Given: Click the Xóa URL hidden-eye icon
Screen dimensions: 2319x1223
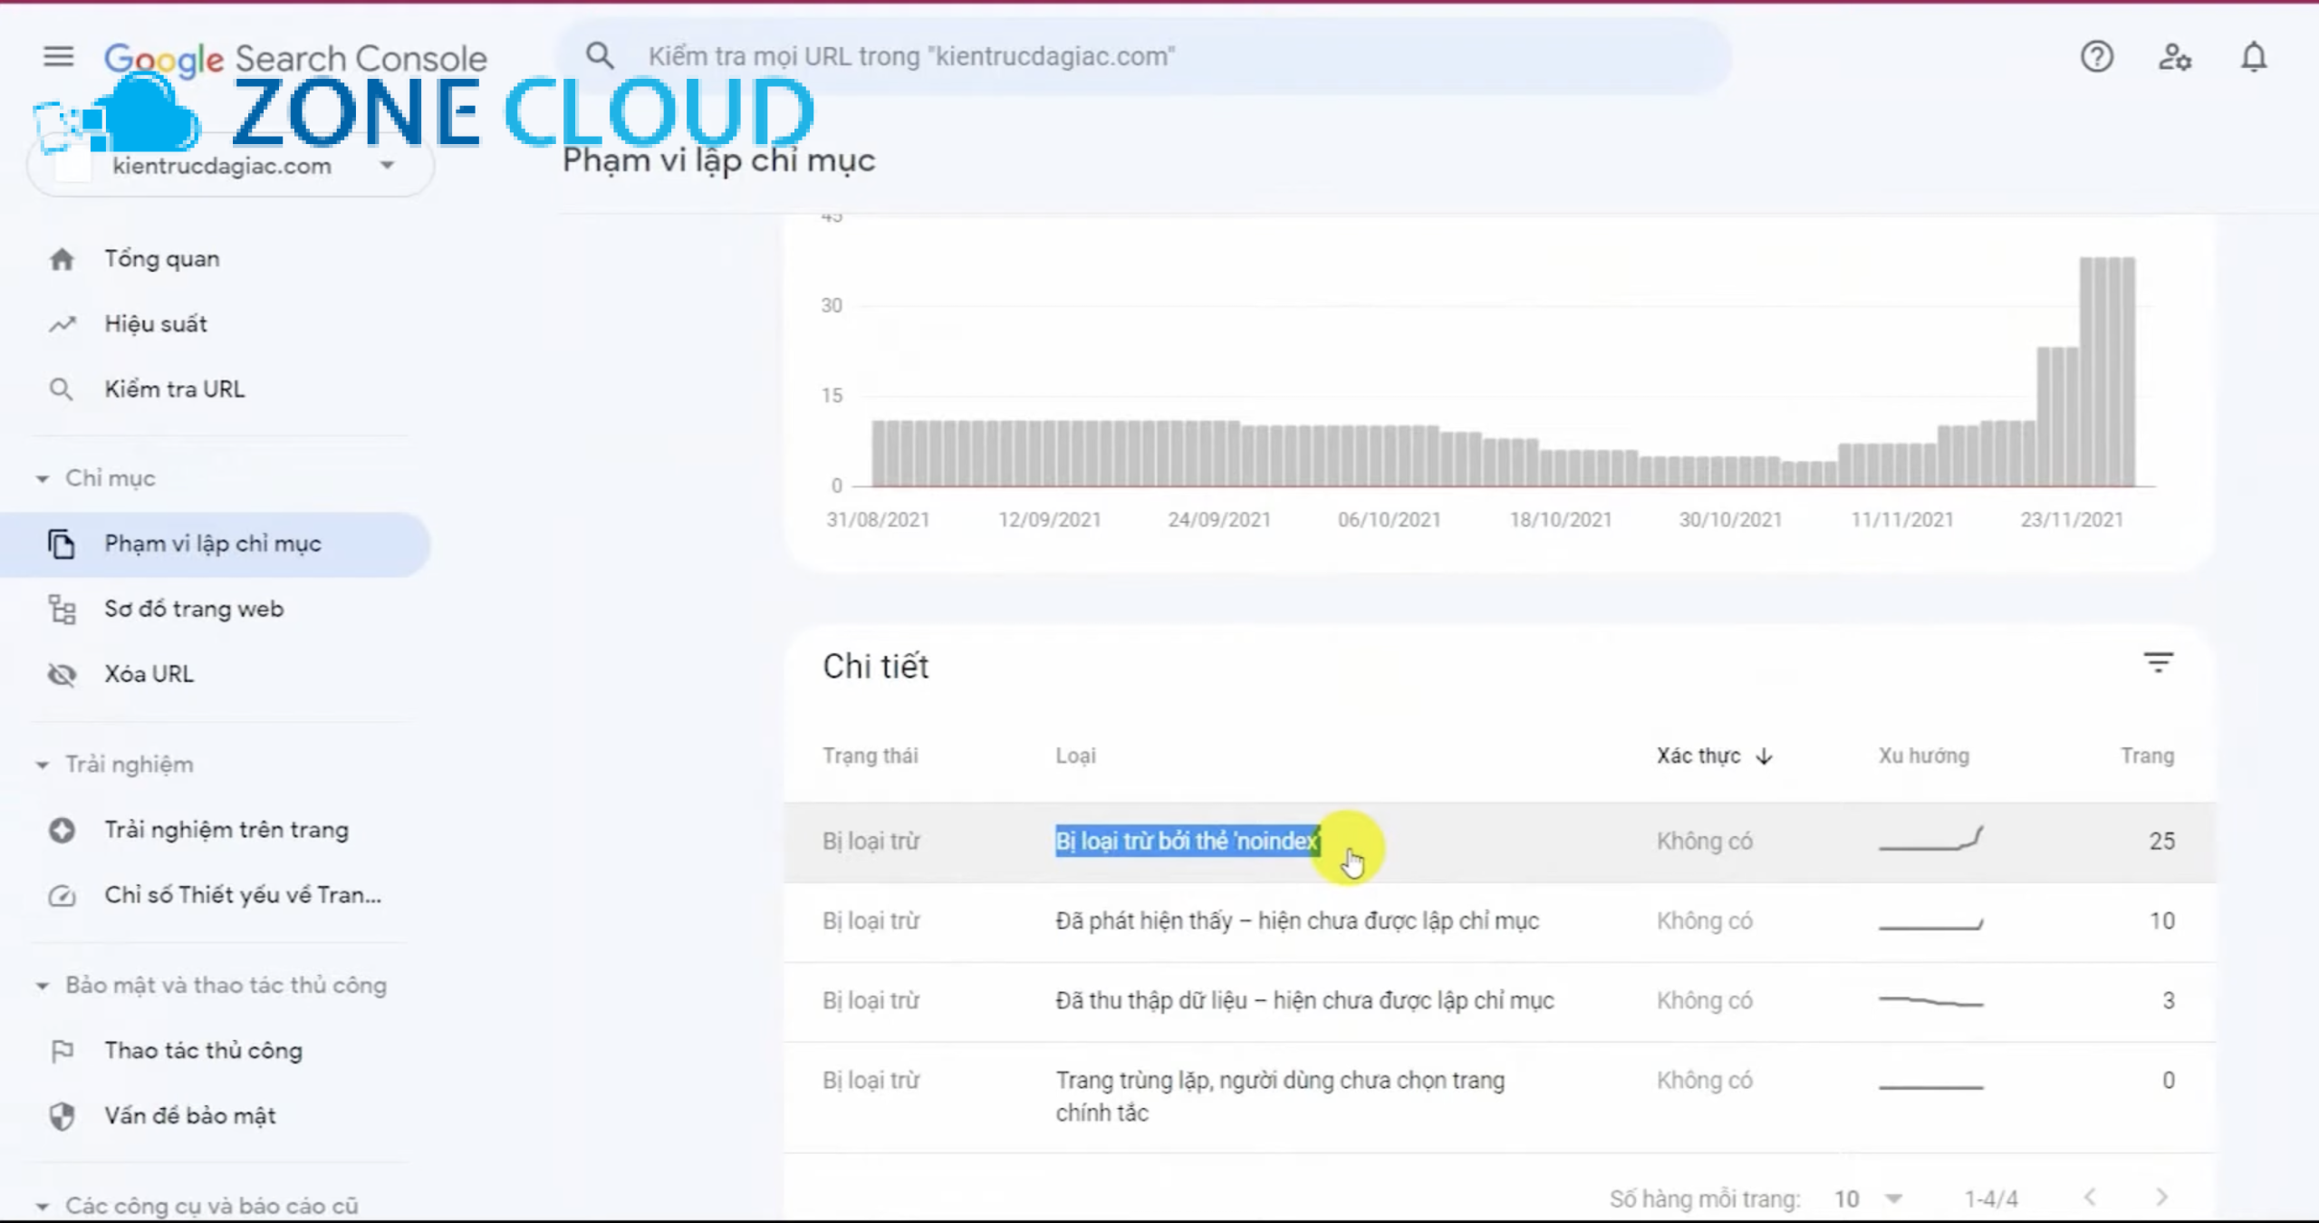Looking at the screenshot, I should point(62,674).
